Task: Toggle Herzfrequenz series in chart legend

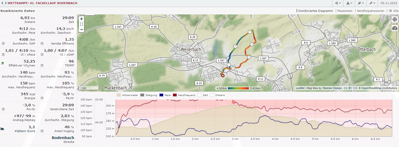Action: (x=184, y=95)
